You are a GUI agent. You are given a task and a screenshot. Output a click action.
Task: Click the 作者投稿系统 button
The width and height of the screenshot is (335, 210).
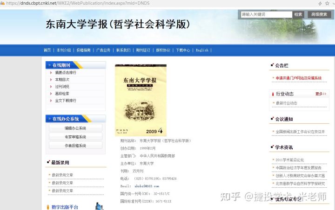(75, 146)
